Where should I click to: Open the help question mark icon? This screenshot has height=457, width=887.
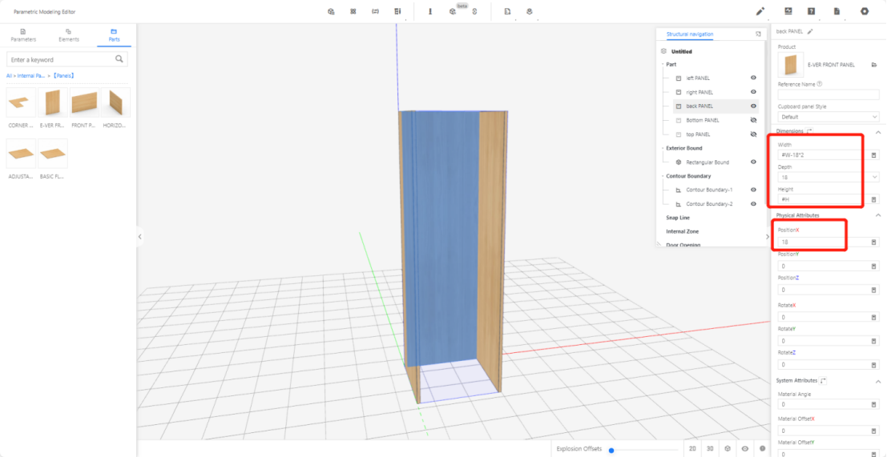coord(812,11)
